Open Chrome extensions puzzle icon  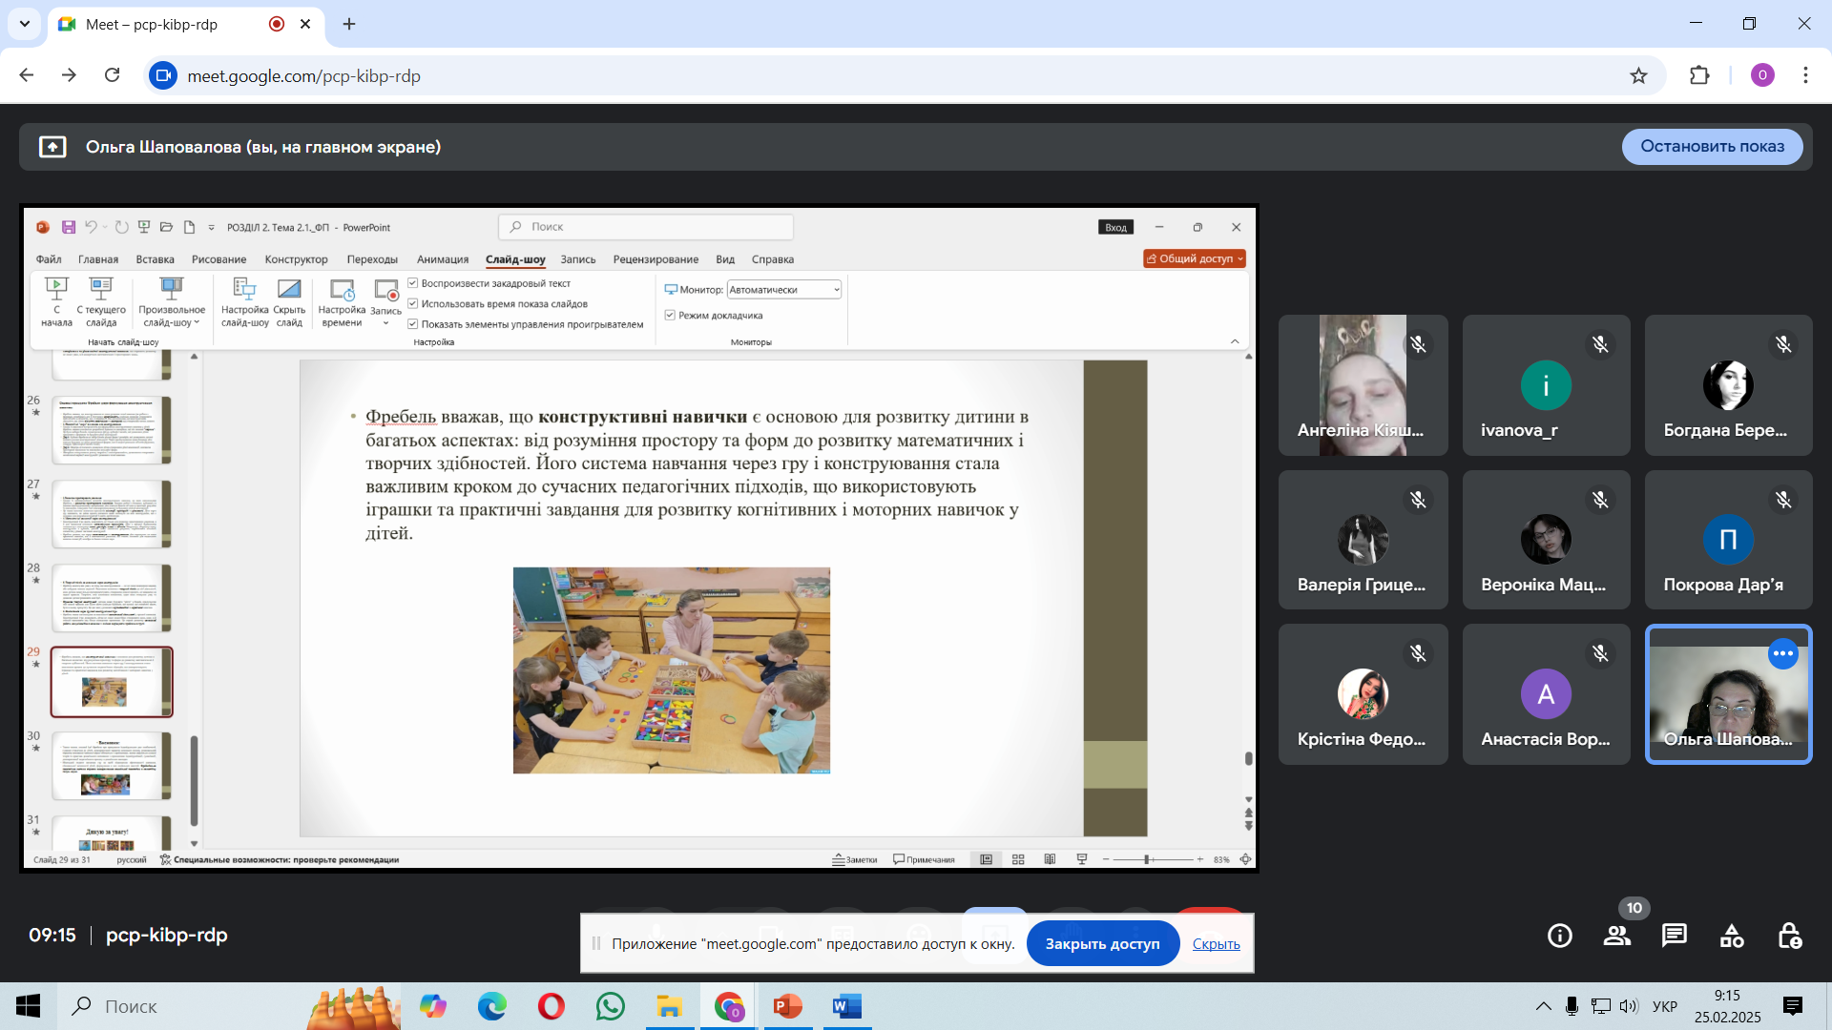pos(1699,75)
